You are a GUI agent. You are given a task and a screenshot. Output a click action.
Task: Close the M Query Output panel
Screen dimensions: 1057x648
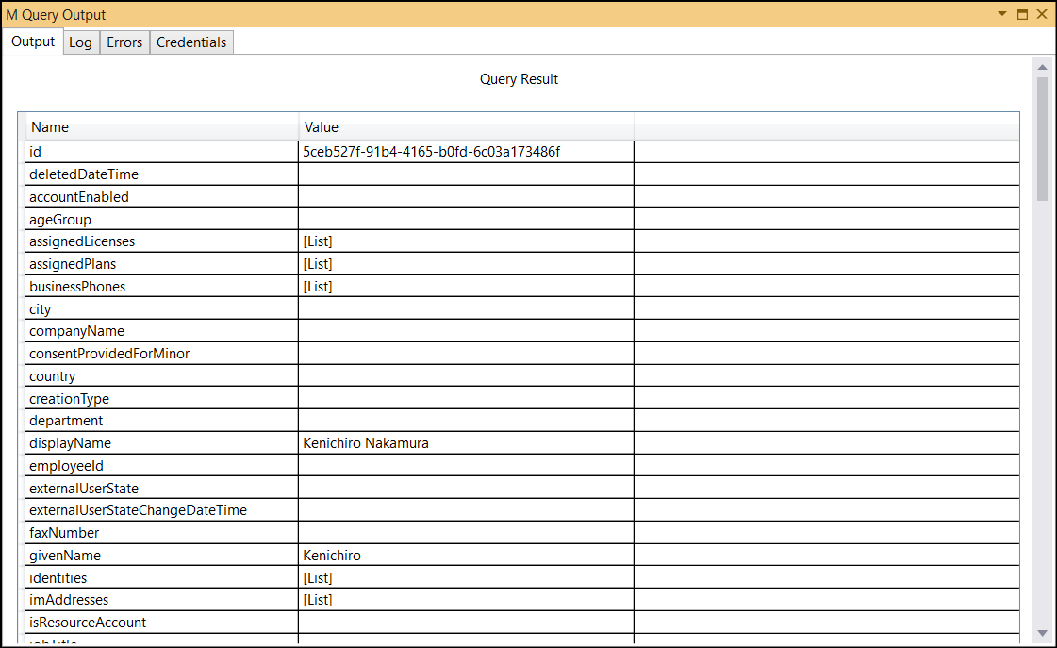click(x=1042, y=14)
